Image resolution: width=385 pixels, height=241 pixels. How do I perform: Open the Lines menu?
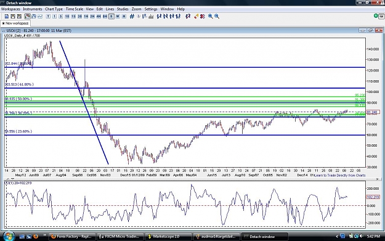(x=110, y=9)
